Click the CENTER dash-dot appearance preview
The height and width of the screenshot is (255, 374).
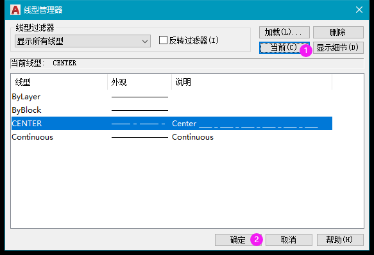[x=139, y=124]
